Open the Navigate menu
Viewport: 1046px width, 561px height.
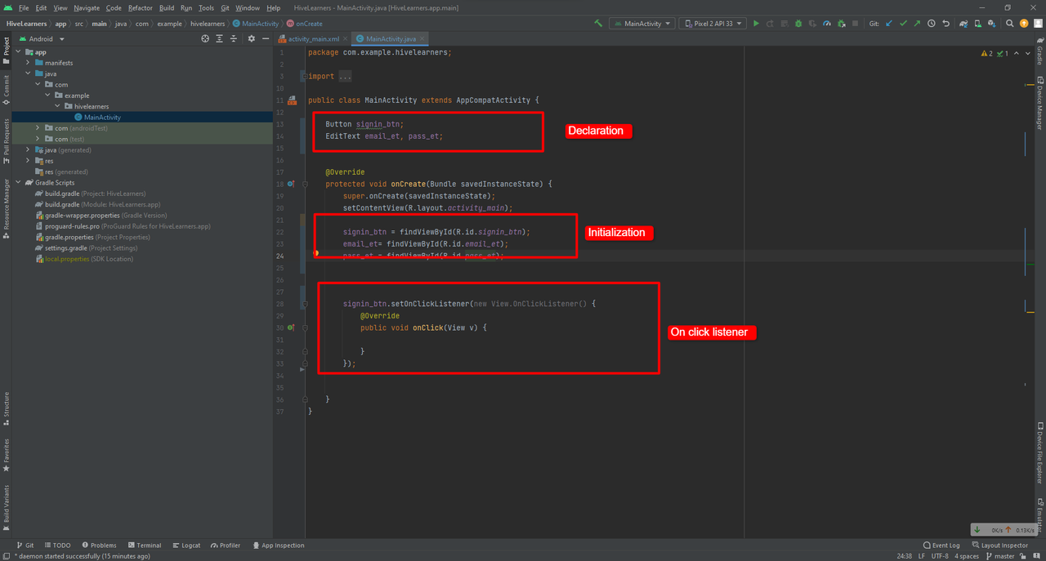pyautogui.click(x=87, y=7)
